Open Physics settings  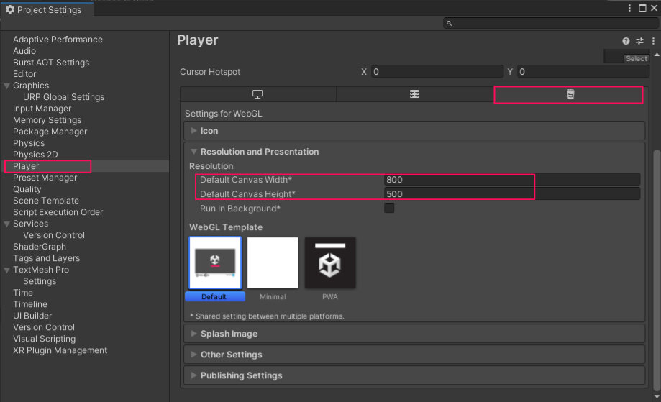click(x=29, y=143)
